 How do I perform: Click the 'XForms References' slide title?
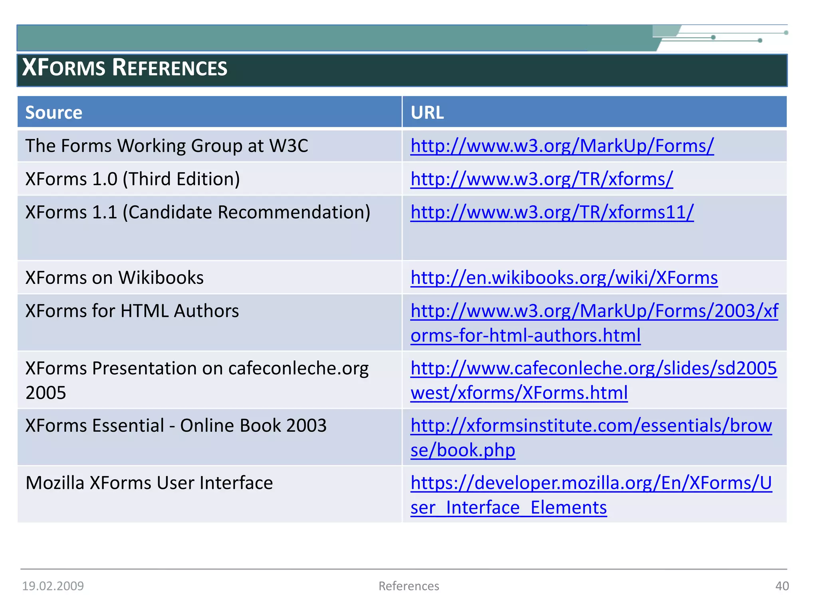point(125,68)
